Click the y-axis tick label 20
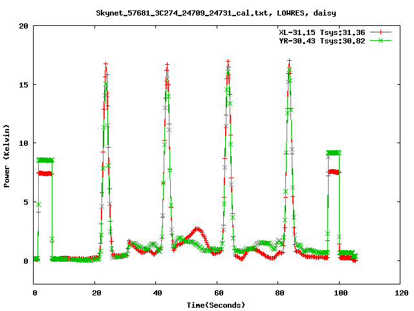The width and height of the screenshot is (414, 311). (23, 26)
